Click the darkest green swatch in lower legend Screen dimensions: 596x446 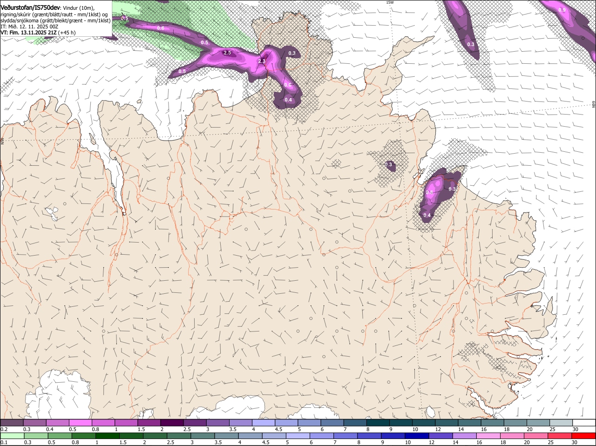tap(108, 436)
